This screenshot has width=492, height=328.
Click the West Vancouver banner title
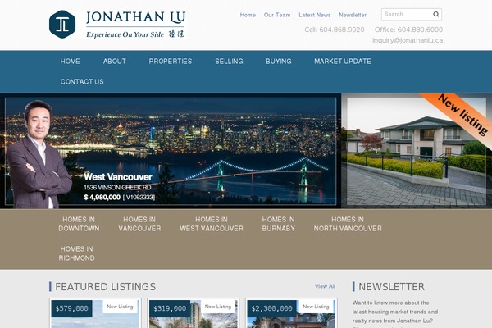point(118,177)
